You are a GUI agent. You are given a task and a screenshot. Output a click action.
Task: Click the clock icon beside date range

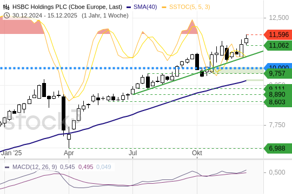(6, 16)
